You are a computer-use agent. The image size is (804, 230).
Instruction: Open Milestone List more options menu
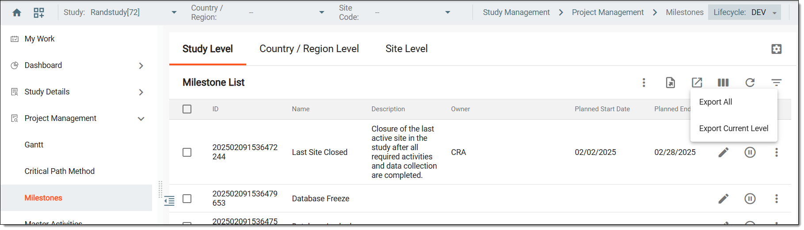644,83
